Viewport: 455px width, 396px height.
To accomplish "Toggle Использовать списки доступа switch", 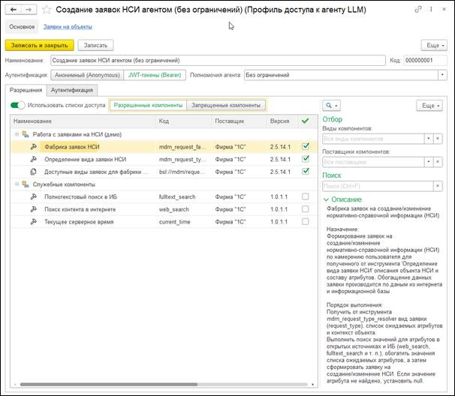I will (x=17, y=105).
